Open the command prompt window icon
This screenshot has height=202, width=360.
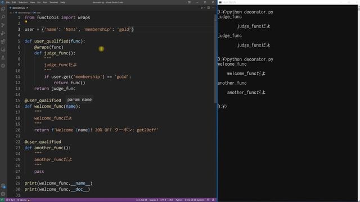pyautogui.click(x=220, y=2)
